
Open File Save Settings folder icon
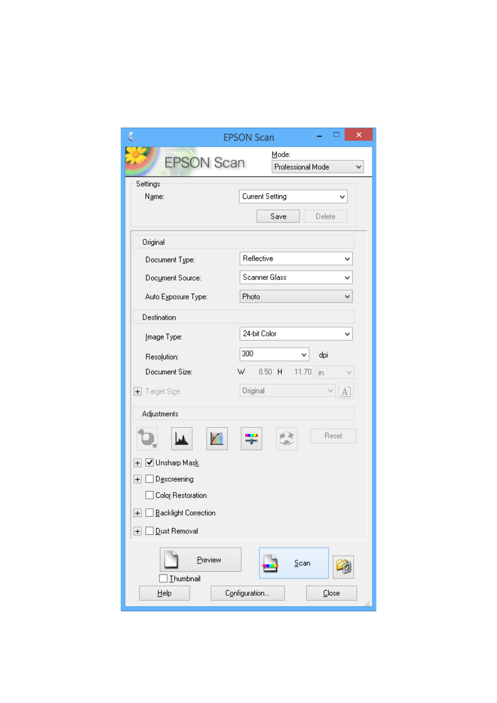(x=344, y=566)
